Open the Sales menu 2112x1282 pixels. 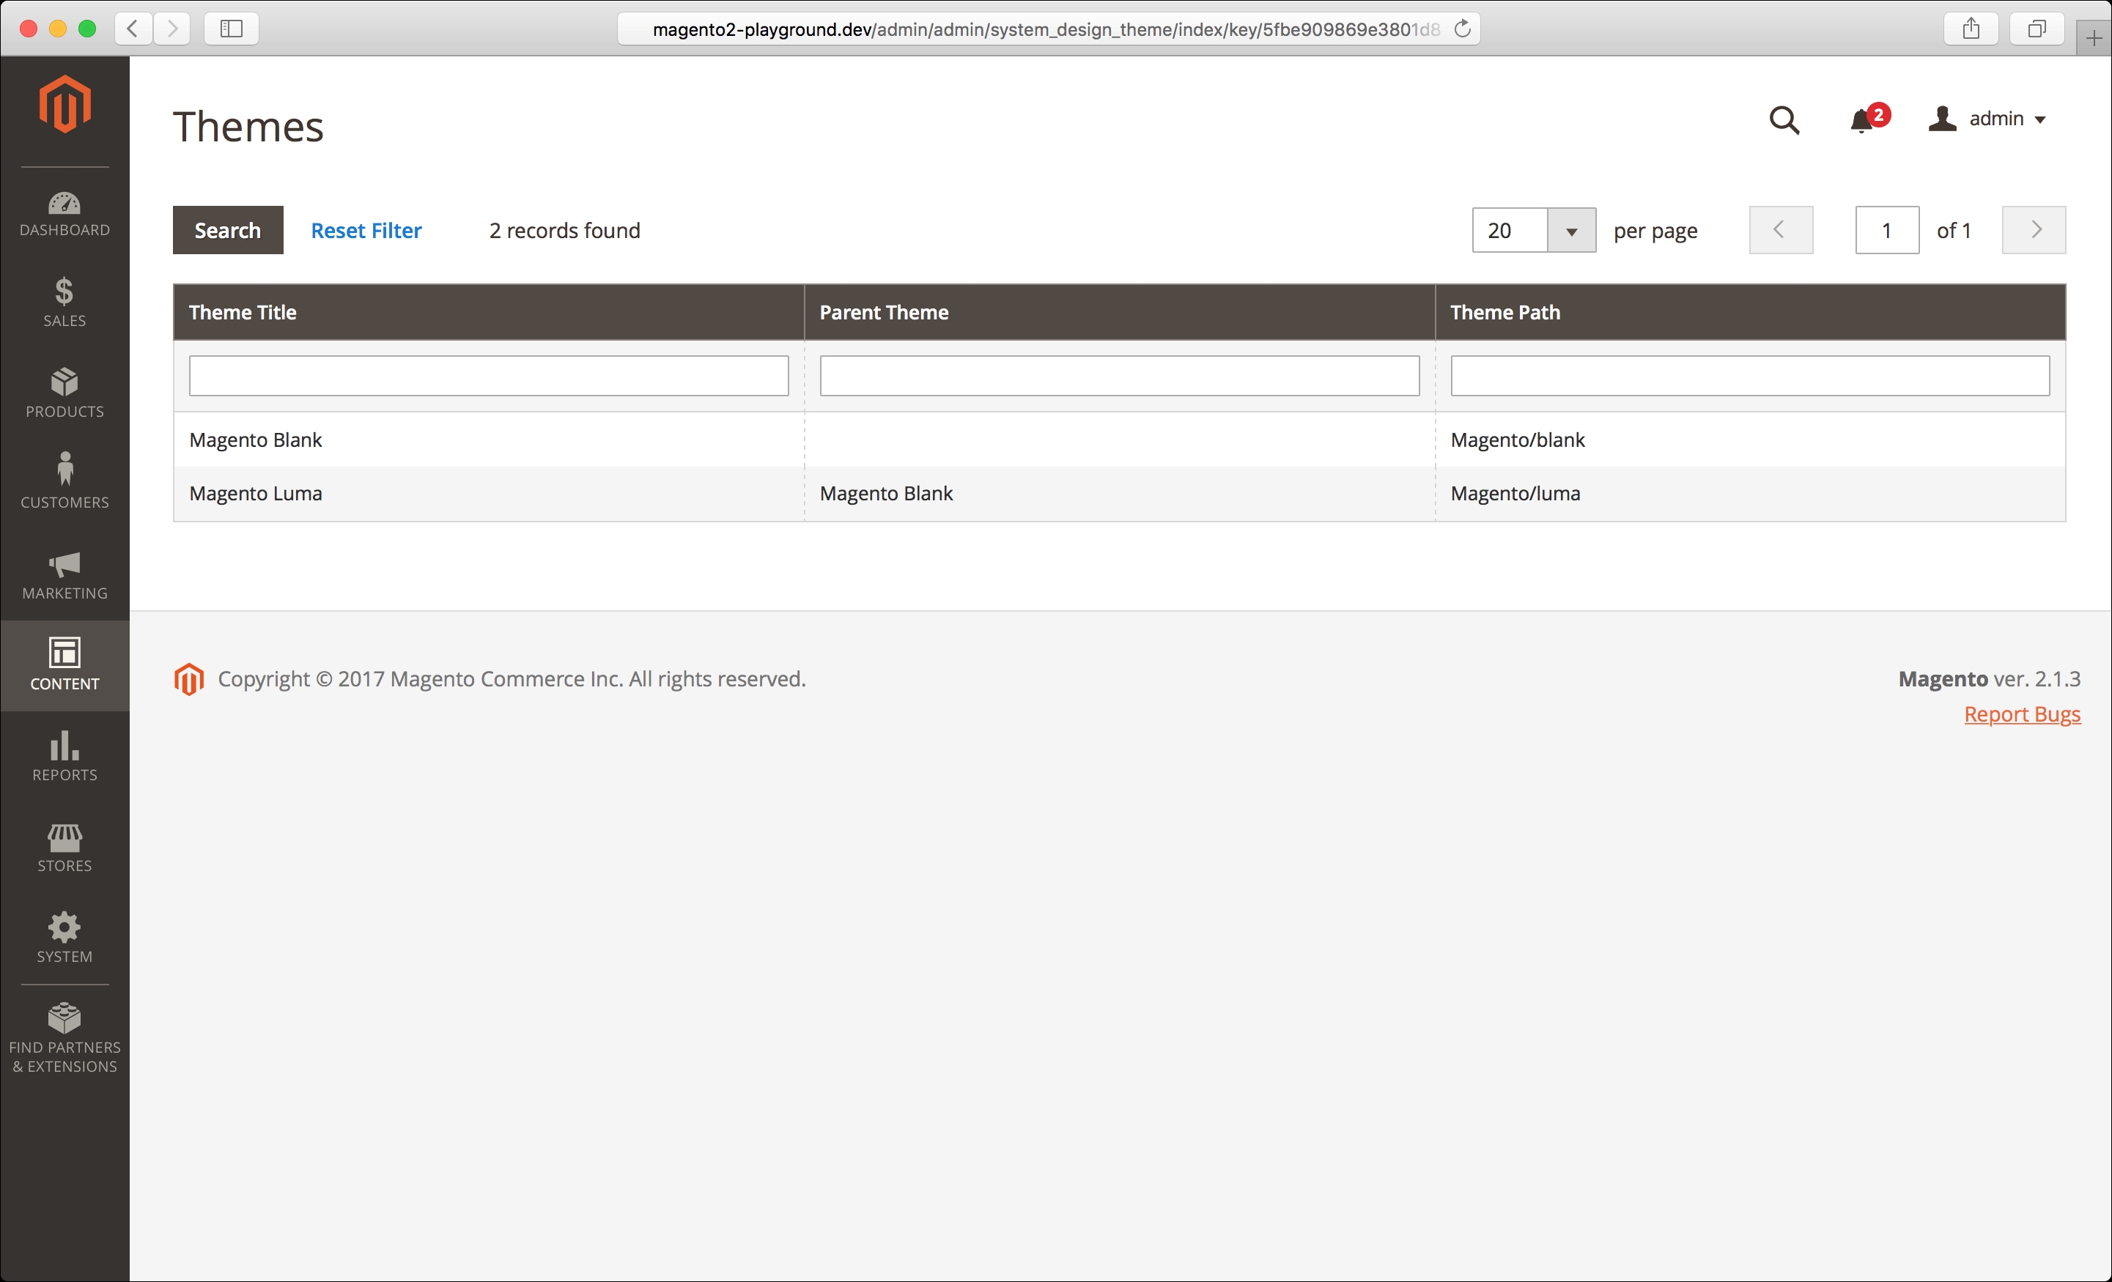(x=65, y=303)
